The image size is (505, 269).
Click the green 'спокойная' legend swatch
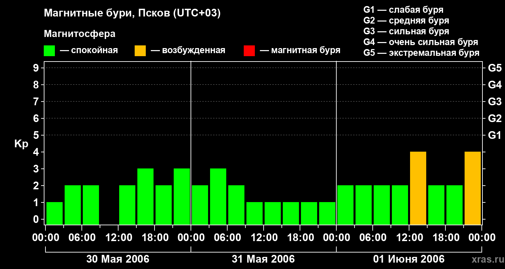point(49,51)
